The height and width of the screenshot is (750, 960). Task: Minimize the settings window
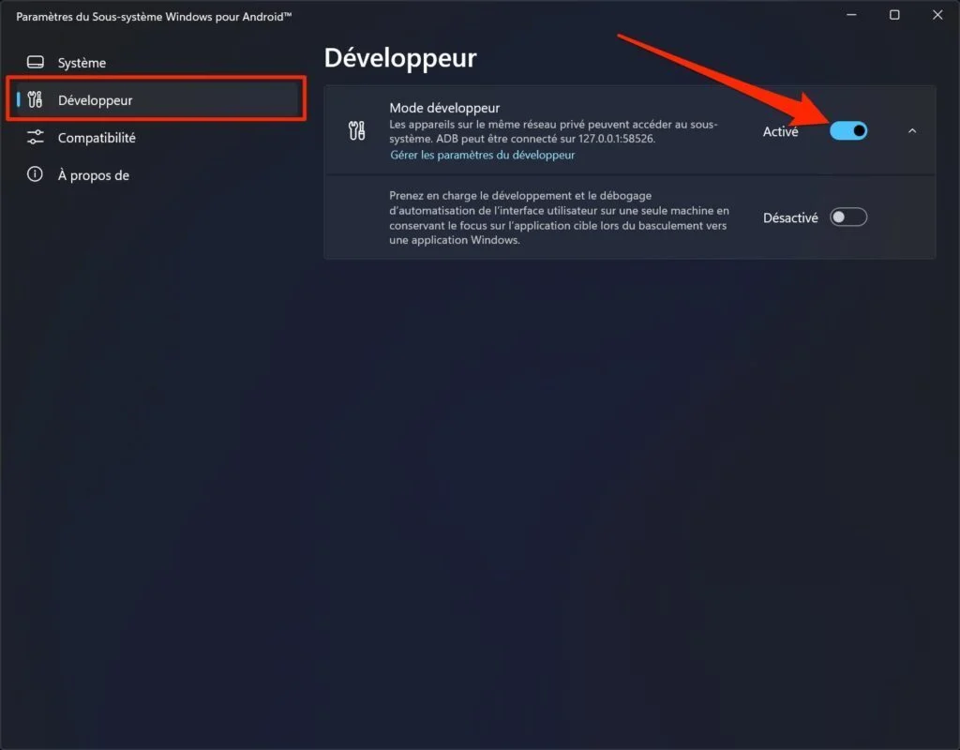click(x=851, y=15)
